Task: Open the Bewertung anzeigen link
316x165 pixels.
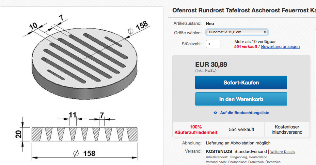Action: [280, 47]
